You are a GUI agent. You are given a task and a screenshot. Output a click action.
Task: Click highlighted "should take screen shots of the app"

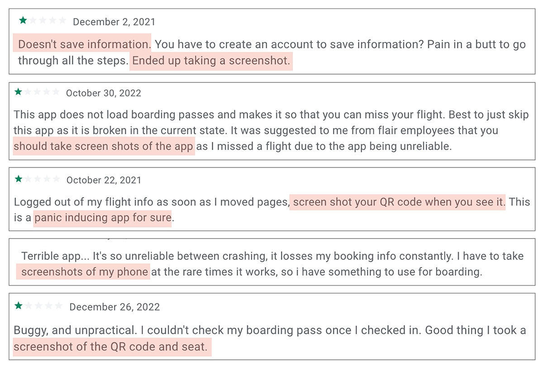pos(104,147)
